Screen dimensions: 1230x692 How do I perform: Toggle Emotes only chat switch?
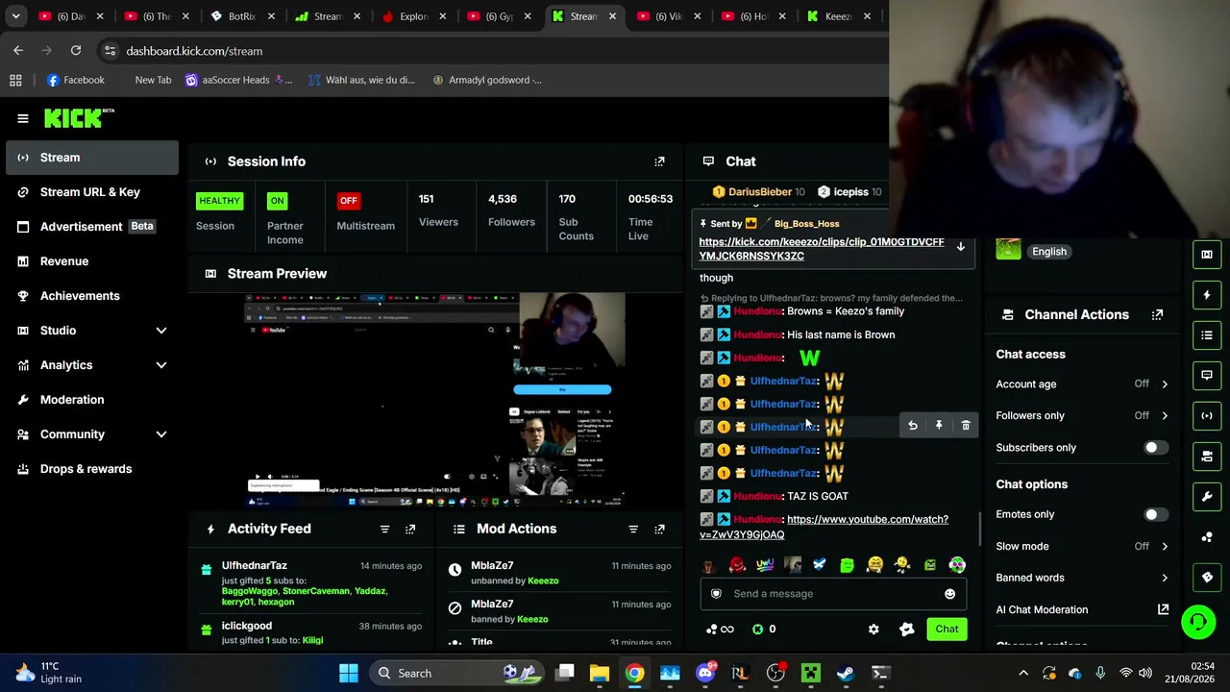[1156, 514]
